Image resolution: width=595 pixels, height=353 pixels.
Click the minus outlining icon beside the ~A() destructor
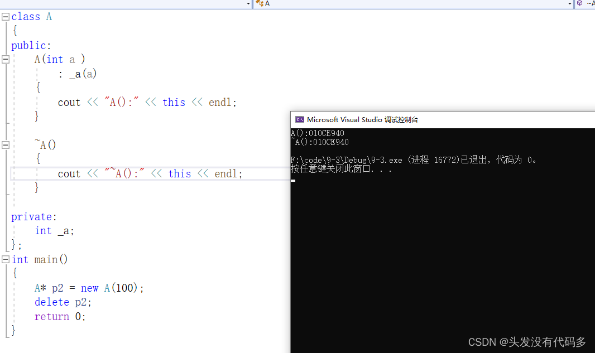(5, 144)
